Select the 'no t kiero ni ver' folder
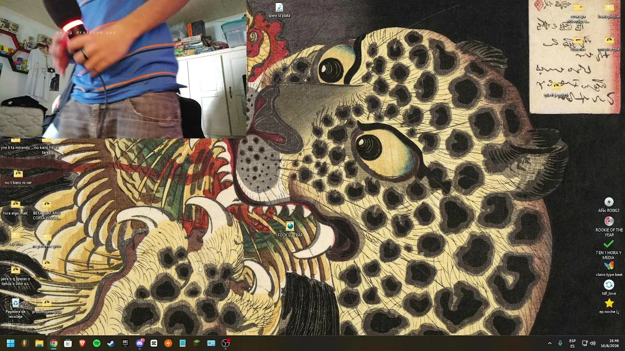This screenshot has width=625, height=351. coord(18,177)
